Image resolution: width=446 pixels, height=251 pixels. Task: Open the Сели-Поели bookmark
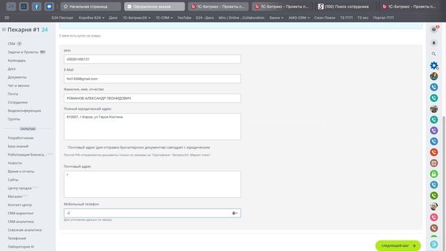tap(325, 17)
